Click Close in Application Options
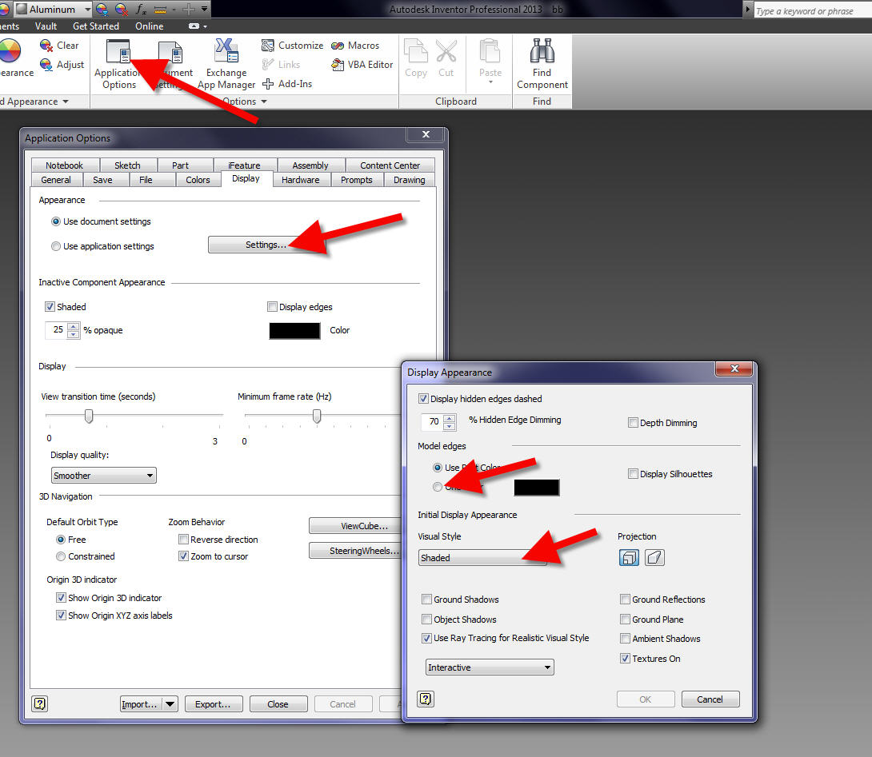This screenshot has width=872, height=757. tap(278, 703)
